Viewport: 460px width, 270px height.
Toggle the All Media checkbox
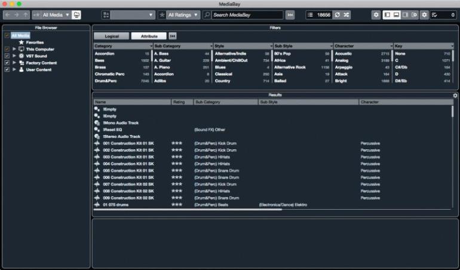click(7, 36)
